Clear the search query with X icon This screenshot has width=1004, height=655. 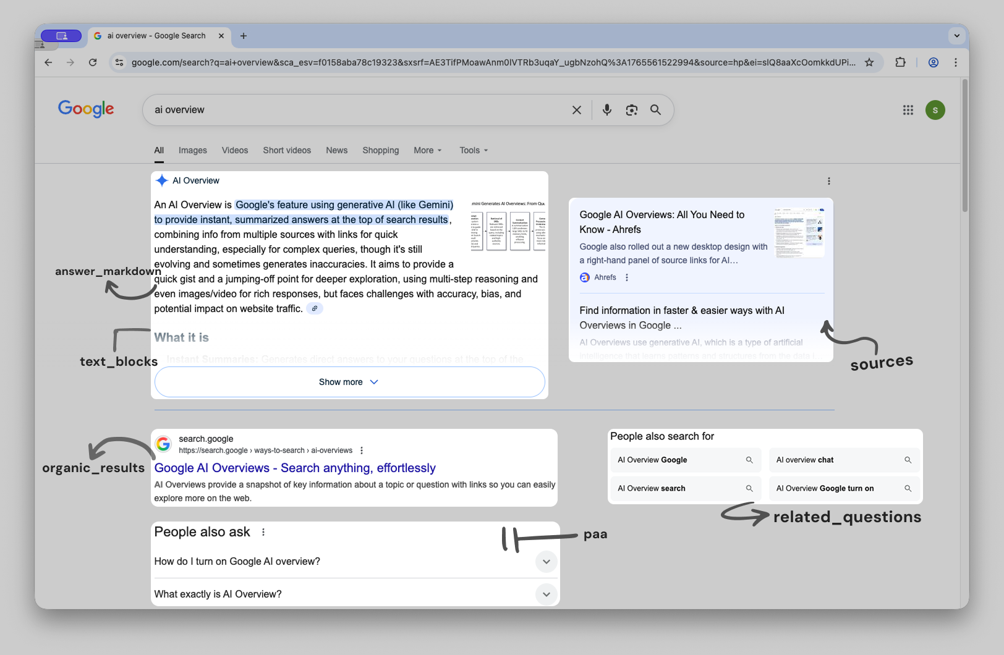click(577, 110)
